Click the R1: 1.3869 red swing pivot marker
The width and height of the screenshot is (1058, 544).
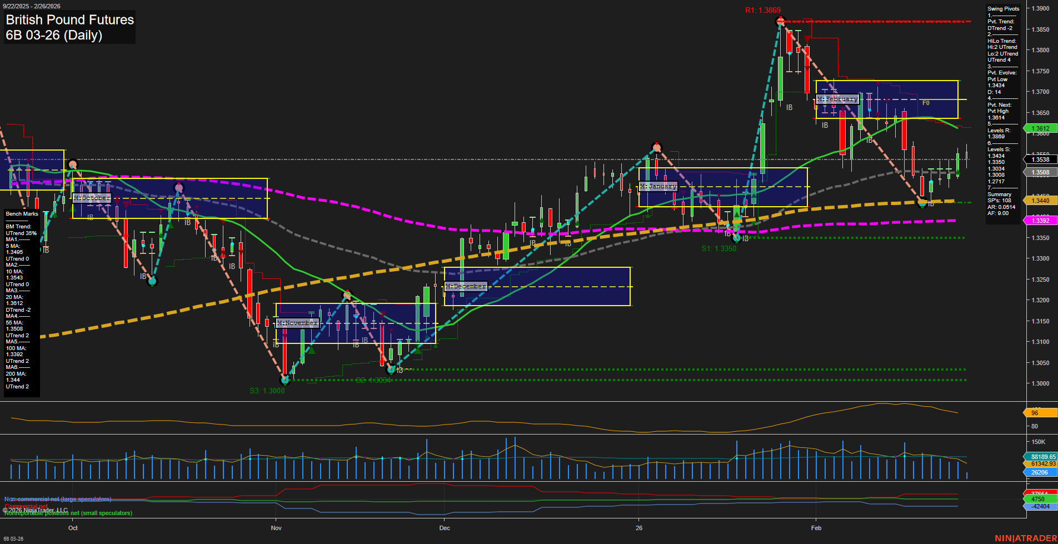point(780,21)
